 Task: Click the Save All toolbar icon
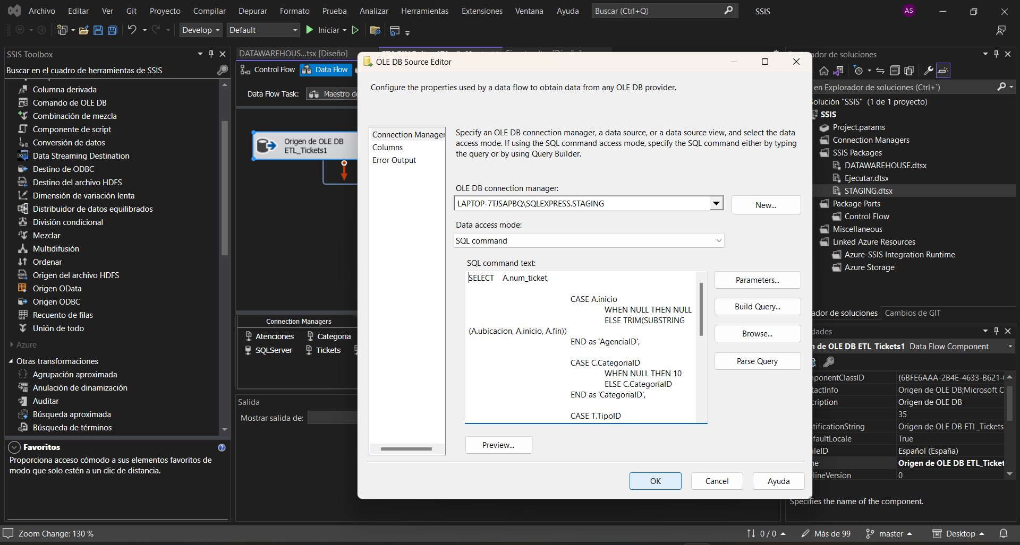(113, 30)
